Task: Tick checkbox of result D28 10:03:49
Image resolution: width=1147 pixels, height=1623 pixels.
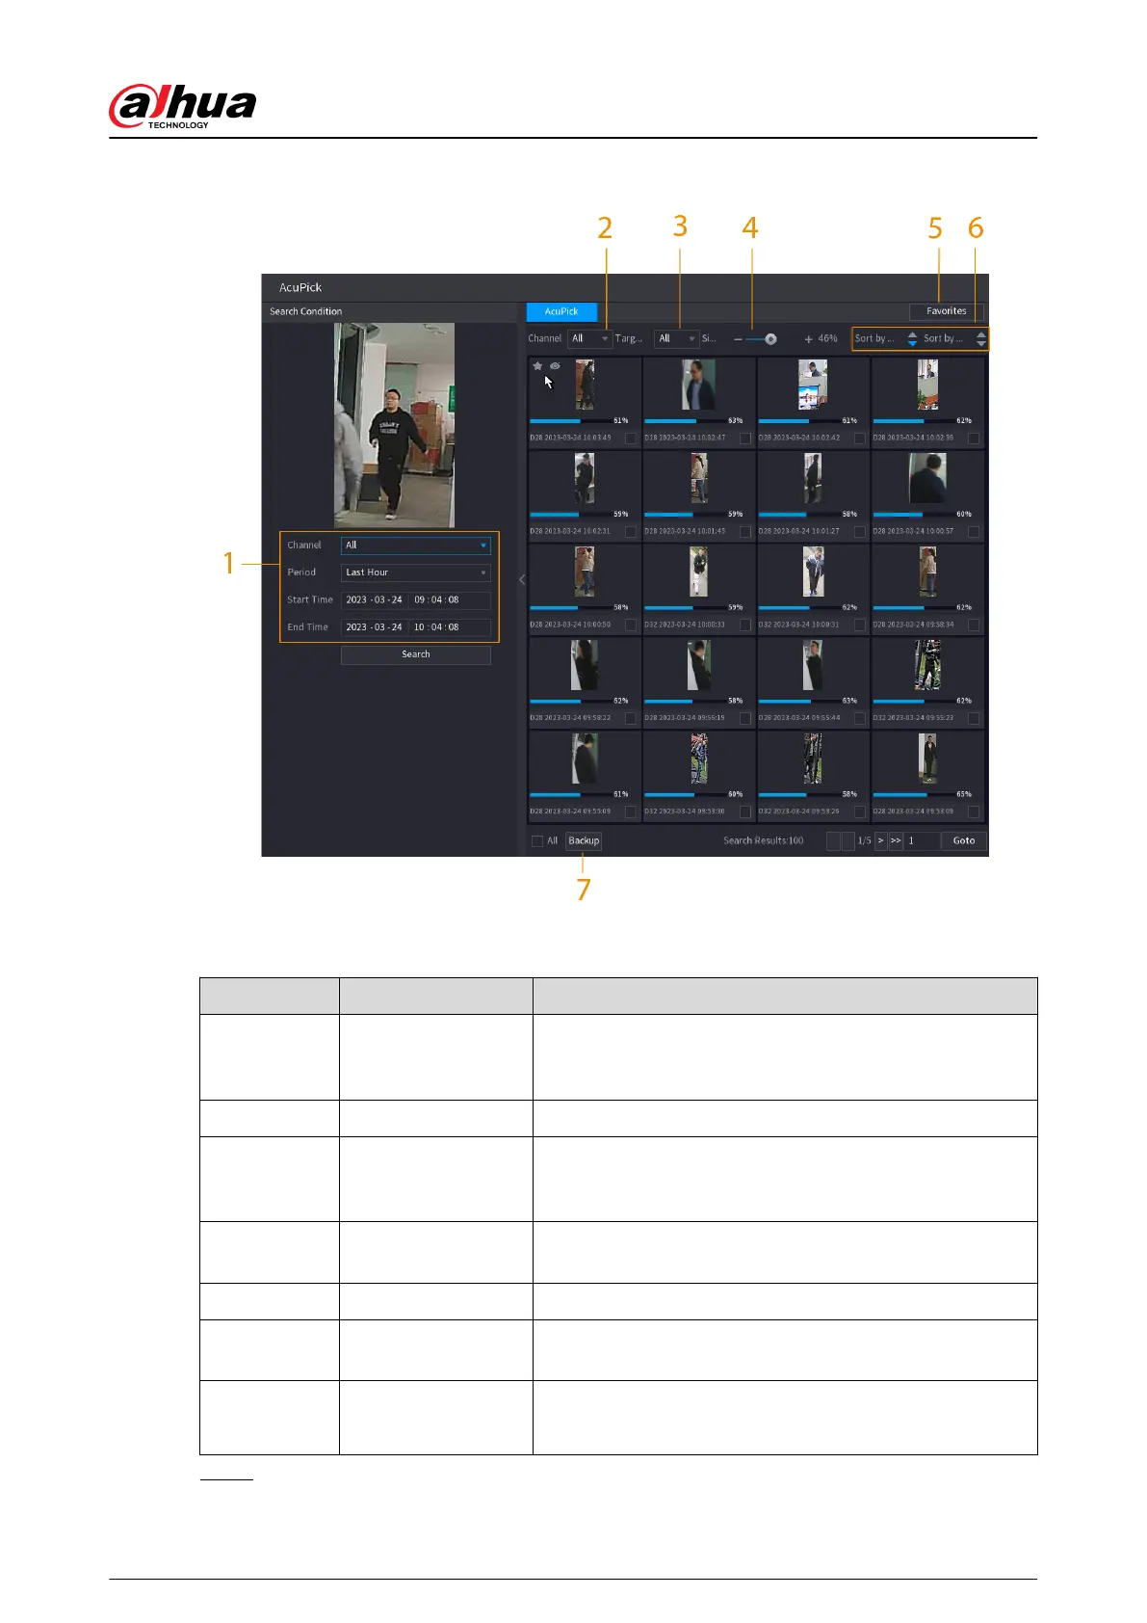Action: pyautogui.click(x=631, y=439)
